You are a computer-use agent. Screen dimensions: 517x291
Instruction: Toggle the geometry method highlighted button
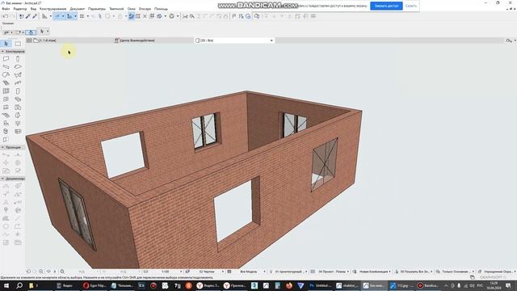point(31,32)
